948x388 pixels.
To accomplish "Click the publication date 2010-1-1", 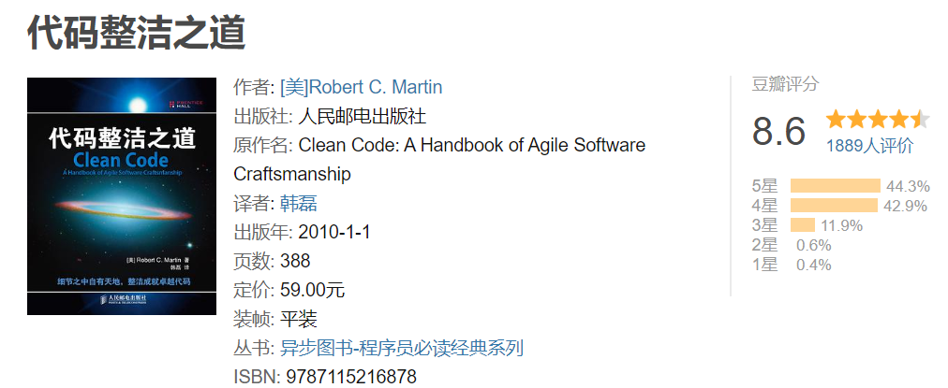I will 333,232.
